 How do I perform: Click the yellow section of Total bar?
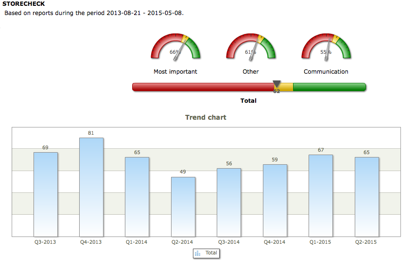coord(286,87)
